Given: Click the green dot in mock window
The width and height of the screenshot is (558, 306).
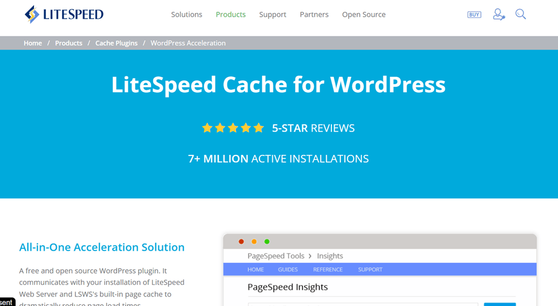Looking at the screenshot, I should coord(267,242).
